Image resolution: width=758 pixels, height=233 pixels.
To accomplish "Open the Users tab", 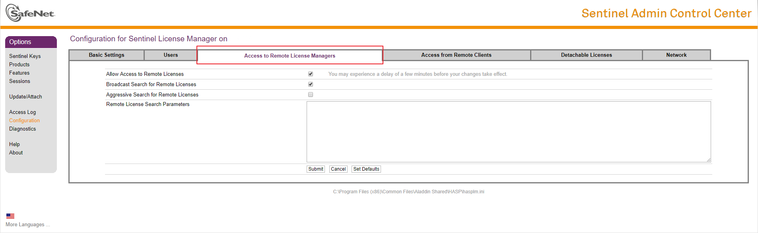I will click(x=171, y=55).
